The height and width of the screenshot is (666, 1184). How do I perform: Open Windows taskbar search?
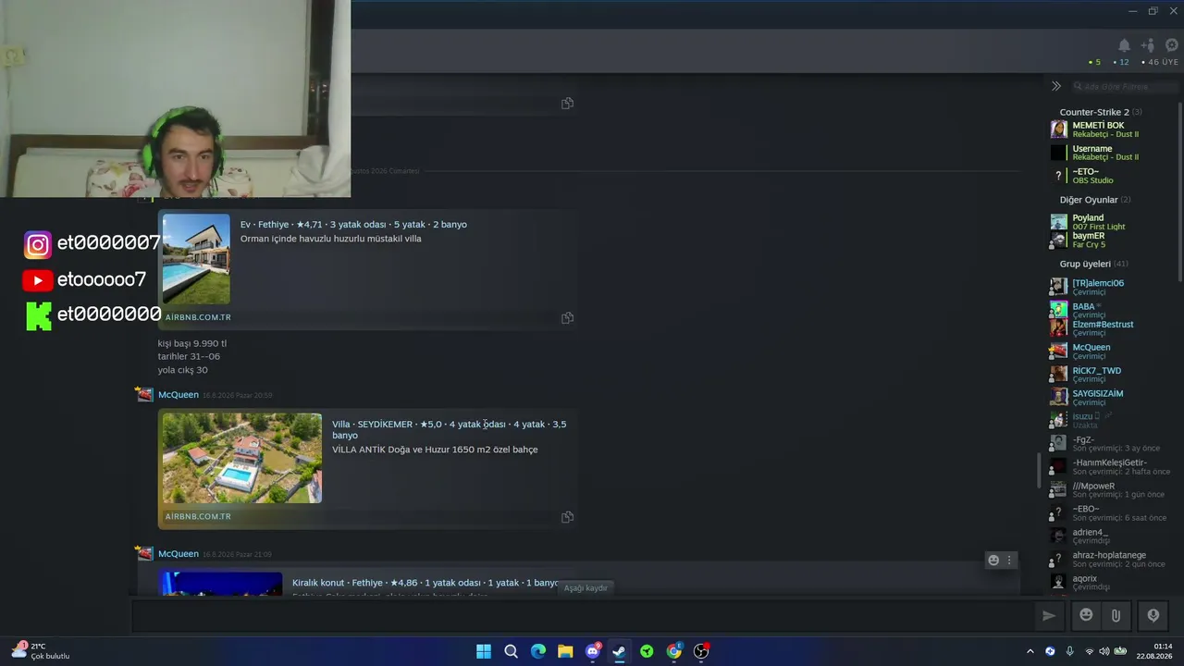pos(511,651)
